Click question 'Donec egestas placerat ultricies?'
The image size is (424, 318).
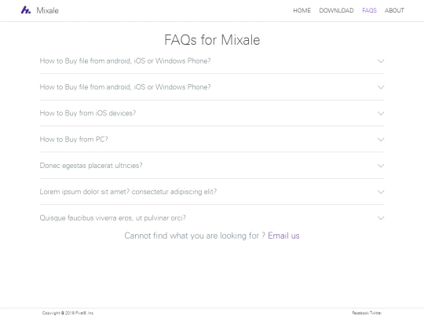91,166
